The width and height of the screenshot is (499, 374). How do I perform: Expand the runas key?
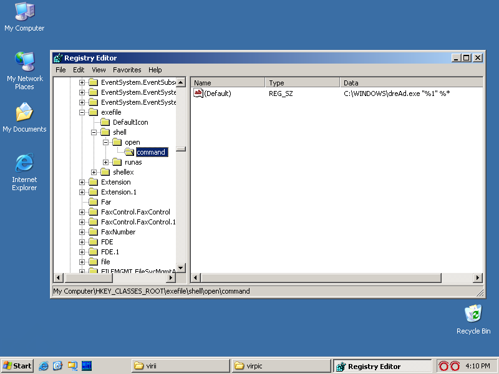coord(105,162)
